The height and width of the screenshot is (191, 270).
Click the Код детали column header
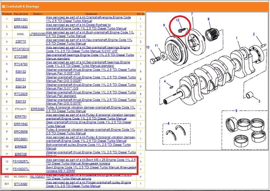[21, 14]
